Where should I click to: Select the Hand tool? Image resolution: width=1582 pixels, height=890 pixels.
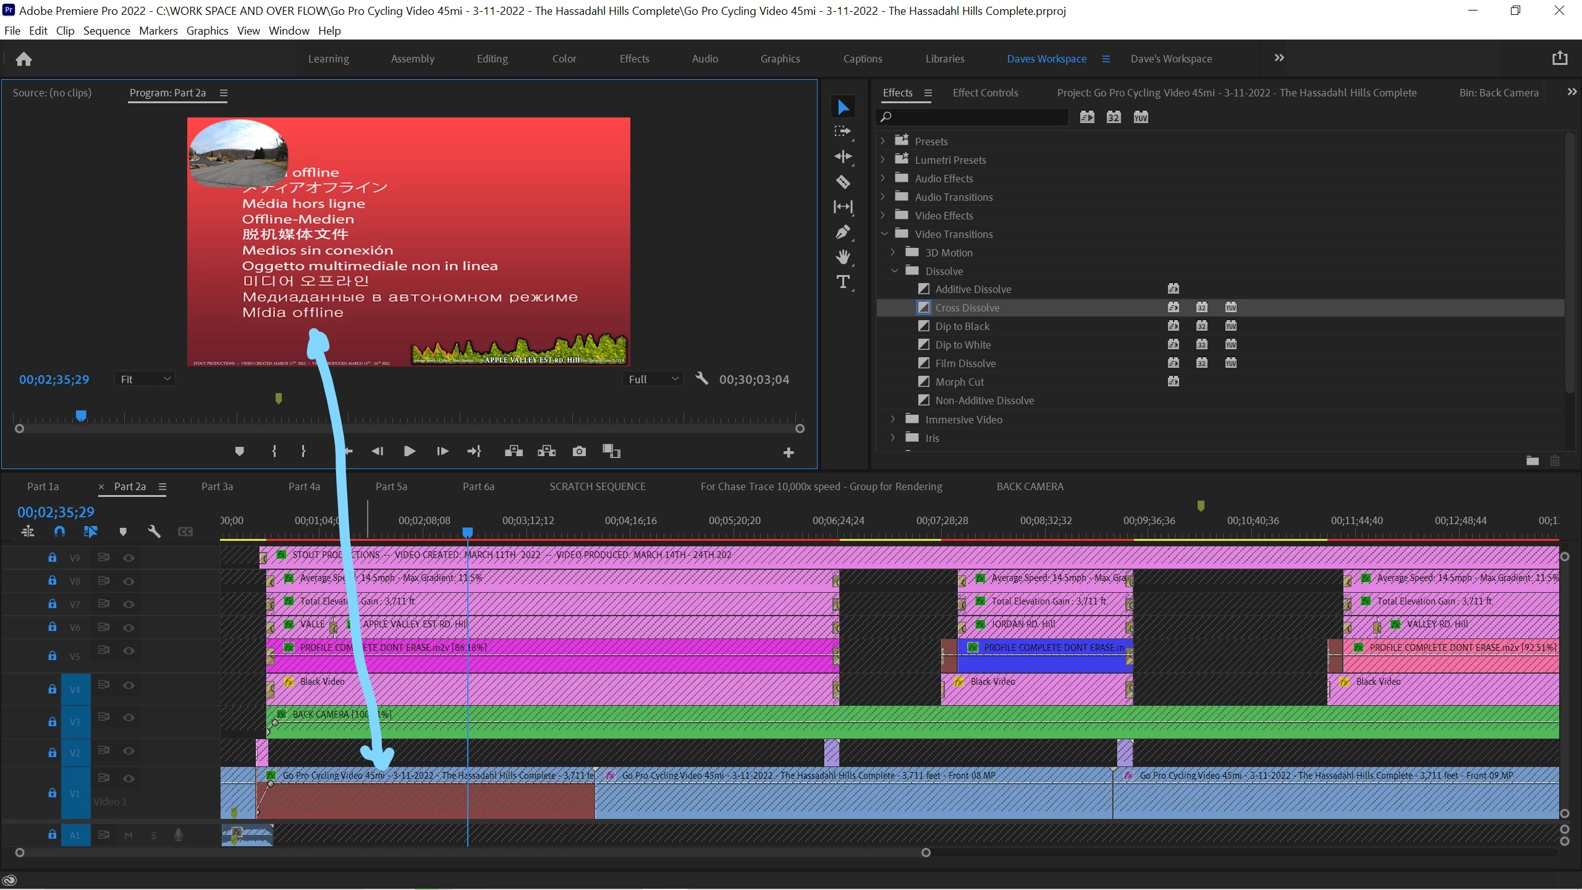pyautogui.click(x=843, y=257)
